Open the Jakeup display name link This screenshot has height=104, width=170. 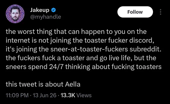click(x=39, y=10)
